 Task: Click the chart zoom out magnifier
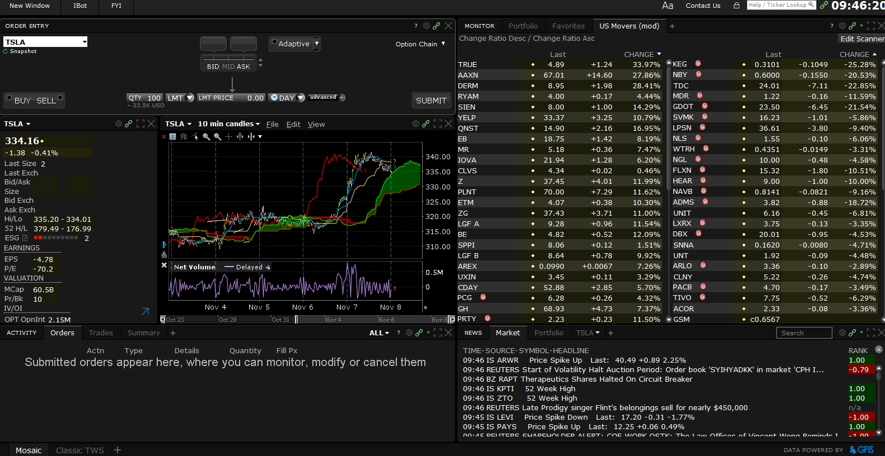218,136
